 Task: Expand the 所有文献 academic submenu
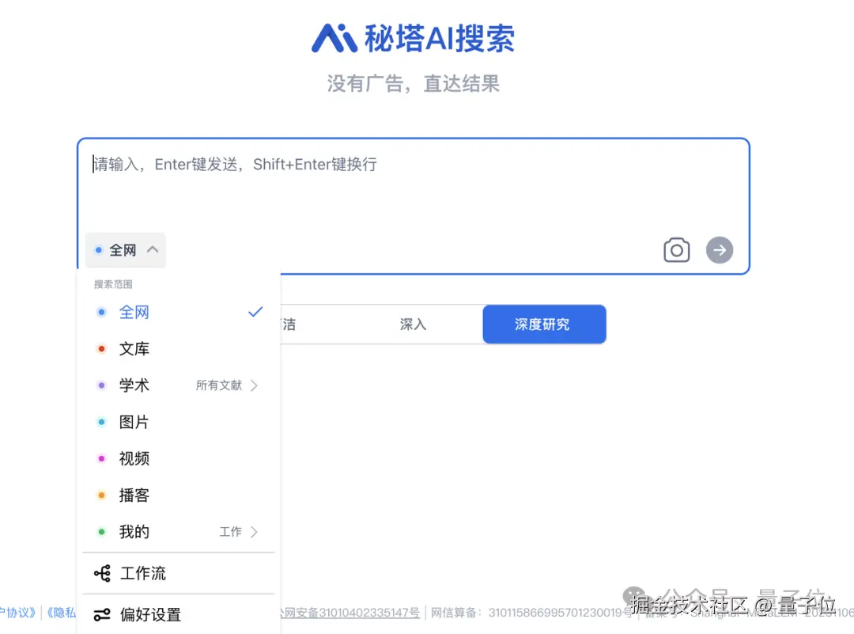pyautogui.click(x=227, y=385)
